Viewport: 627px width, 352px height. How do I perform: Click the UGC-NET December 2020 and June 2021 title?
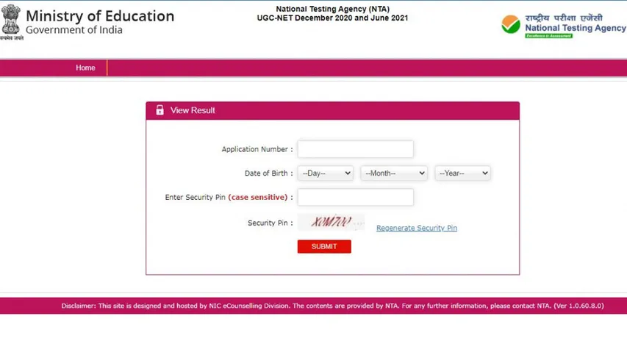coord(332,18)
